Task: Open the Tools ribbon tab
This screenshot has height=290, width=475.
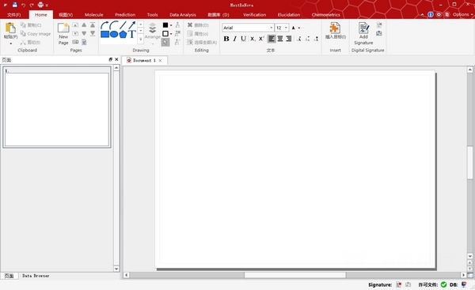Action: coord(152,14)
